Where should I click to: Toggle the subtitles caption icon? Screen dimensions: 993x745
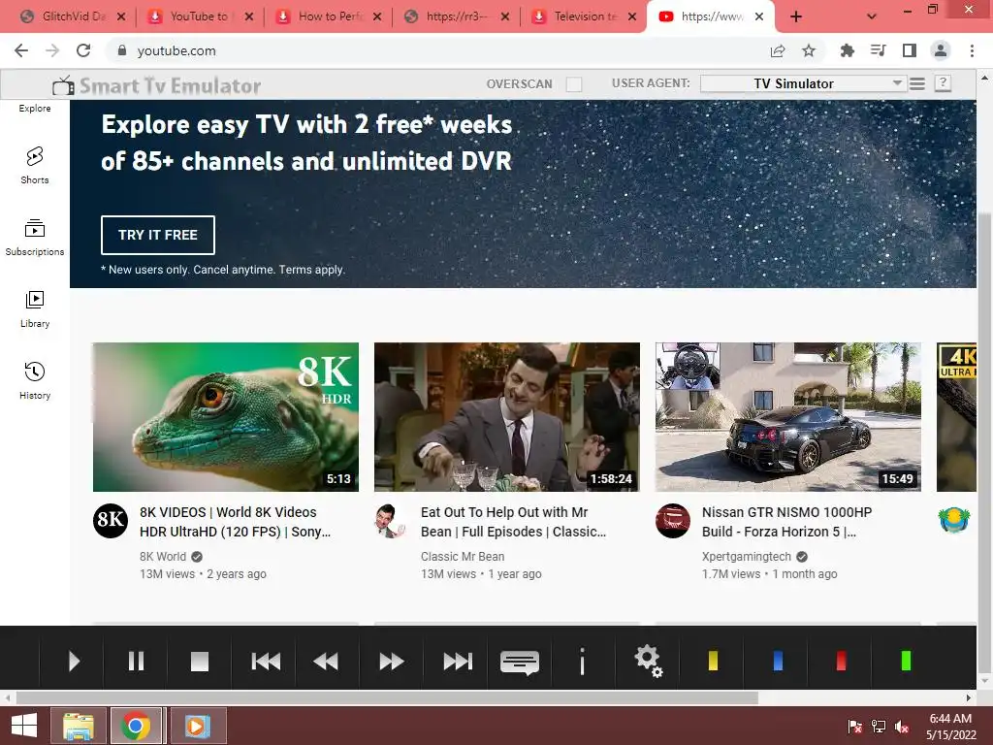click(520, 663)
